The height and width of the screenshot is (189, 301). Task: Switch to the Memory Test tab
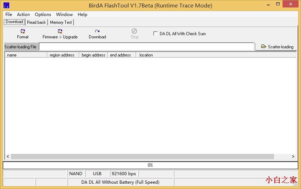click(61, 22)
